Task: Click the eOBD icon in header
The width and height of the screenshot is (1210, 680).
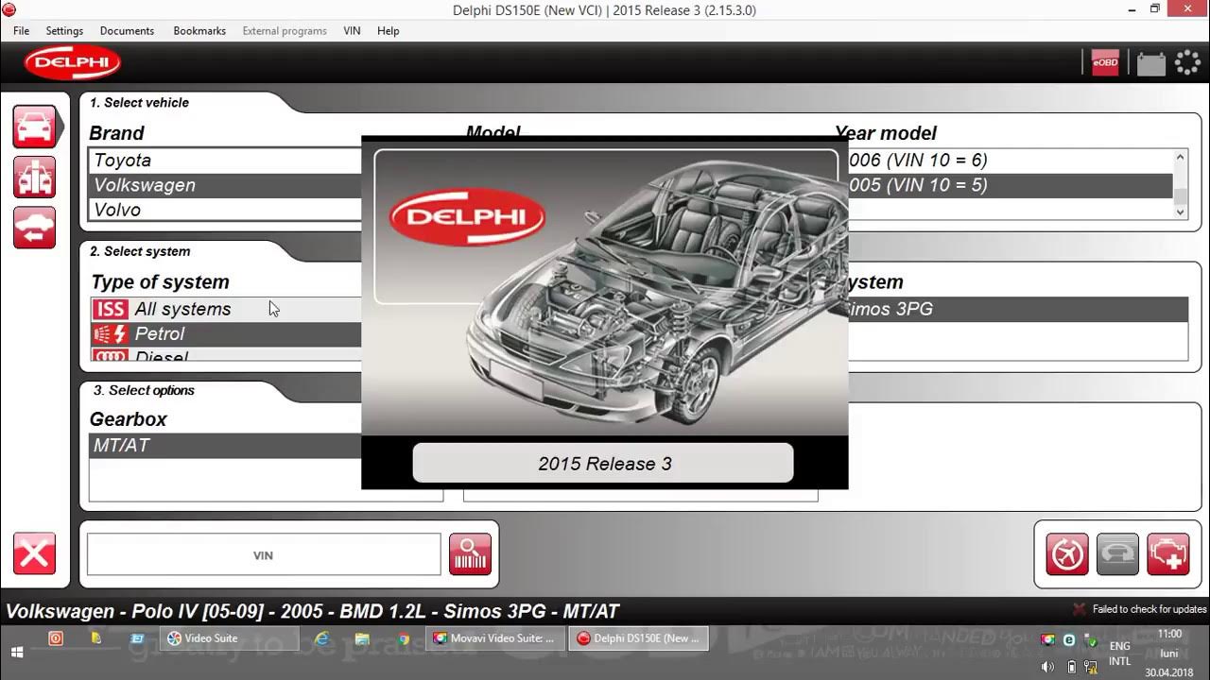Action: 1105,63
